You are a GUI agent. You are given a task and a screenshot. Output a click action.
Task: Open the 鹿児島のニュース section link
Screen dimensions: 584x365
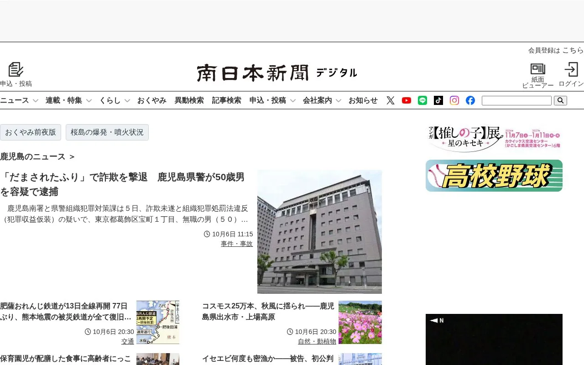pyautogui.click(x=37, y=156)
